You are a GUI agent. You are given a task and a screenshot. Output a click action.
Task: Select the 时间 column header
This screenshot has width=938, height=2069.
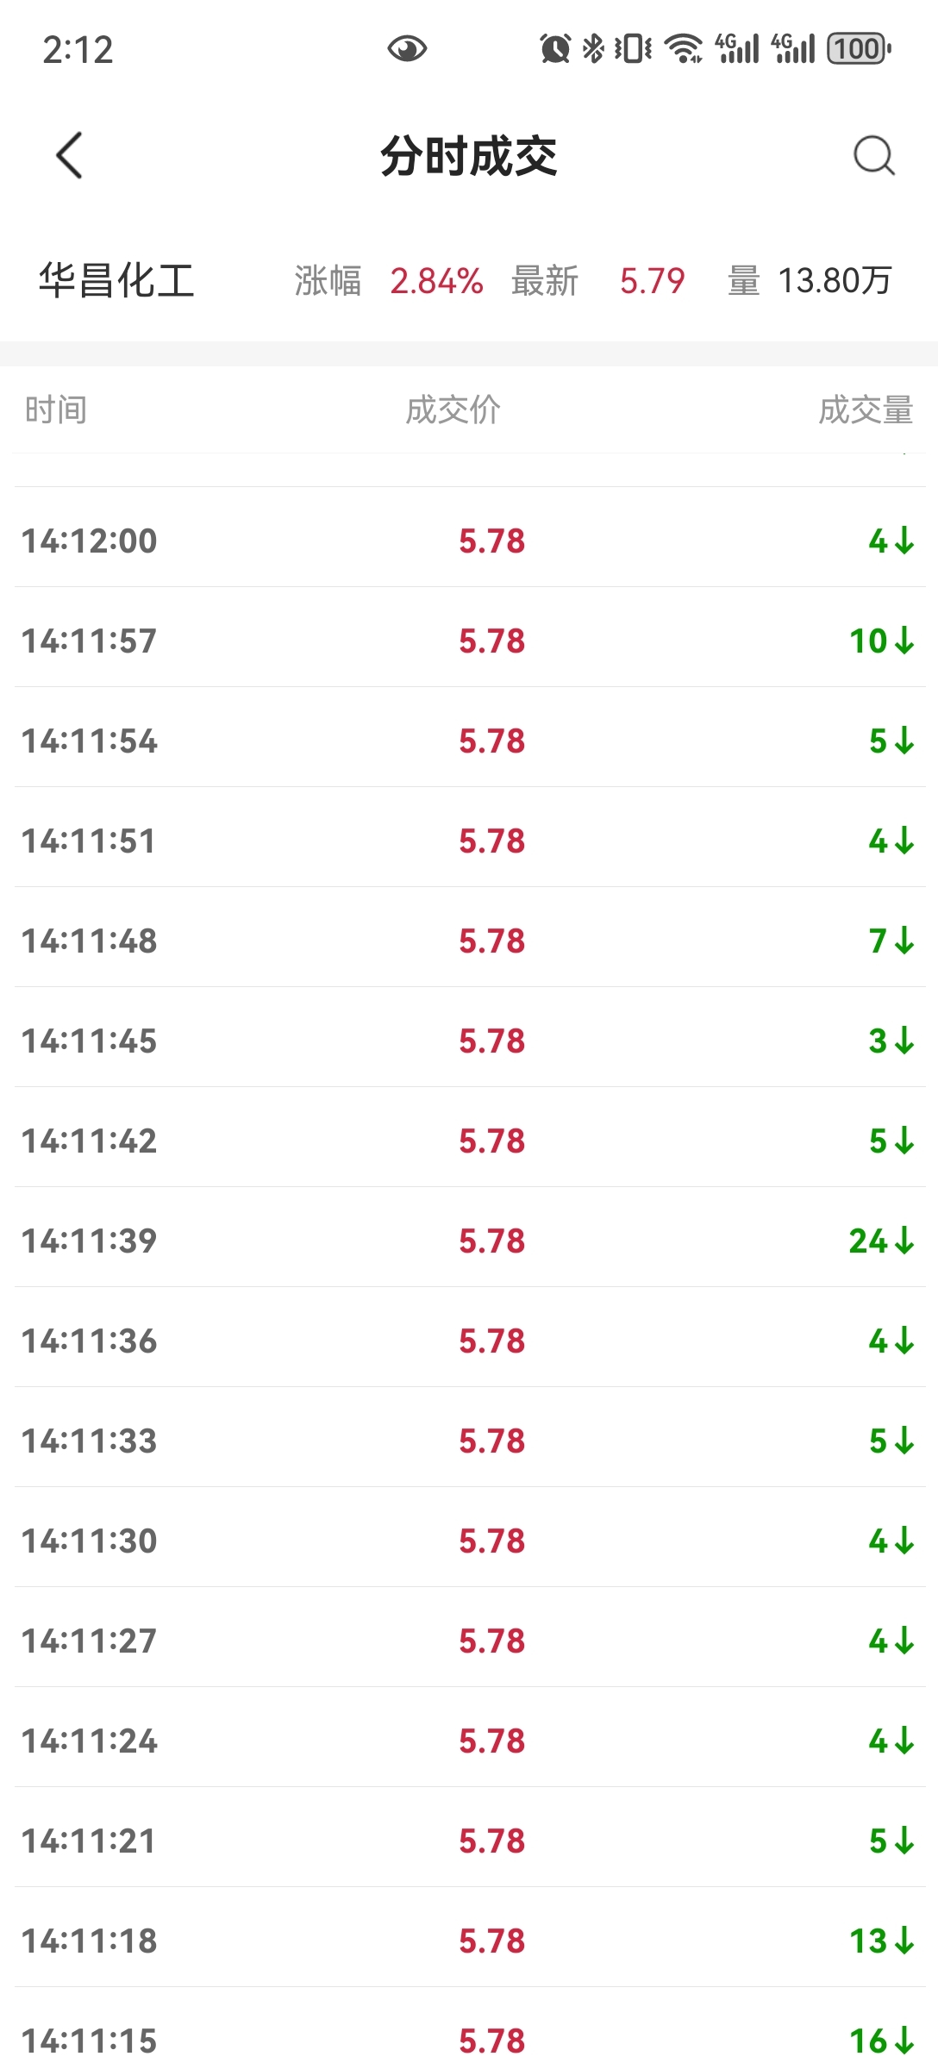tap(56, 409)
